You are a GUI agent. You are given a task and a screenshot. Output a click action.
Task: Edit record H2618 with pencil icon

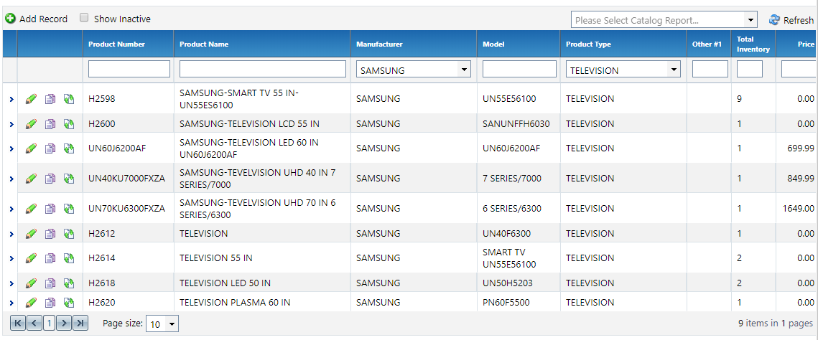[x=31, y=283]
